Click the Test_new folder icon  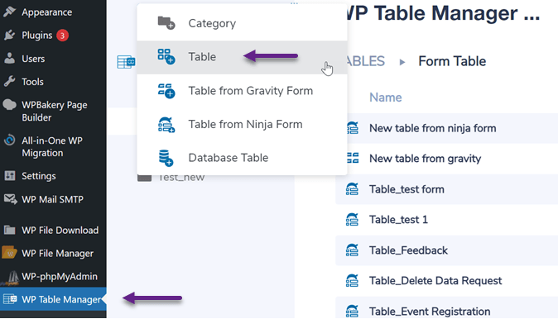click(x=145, y=178)
